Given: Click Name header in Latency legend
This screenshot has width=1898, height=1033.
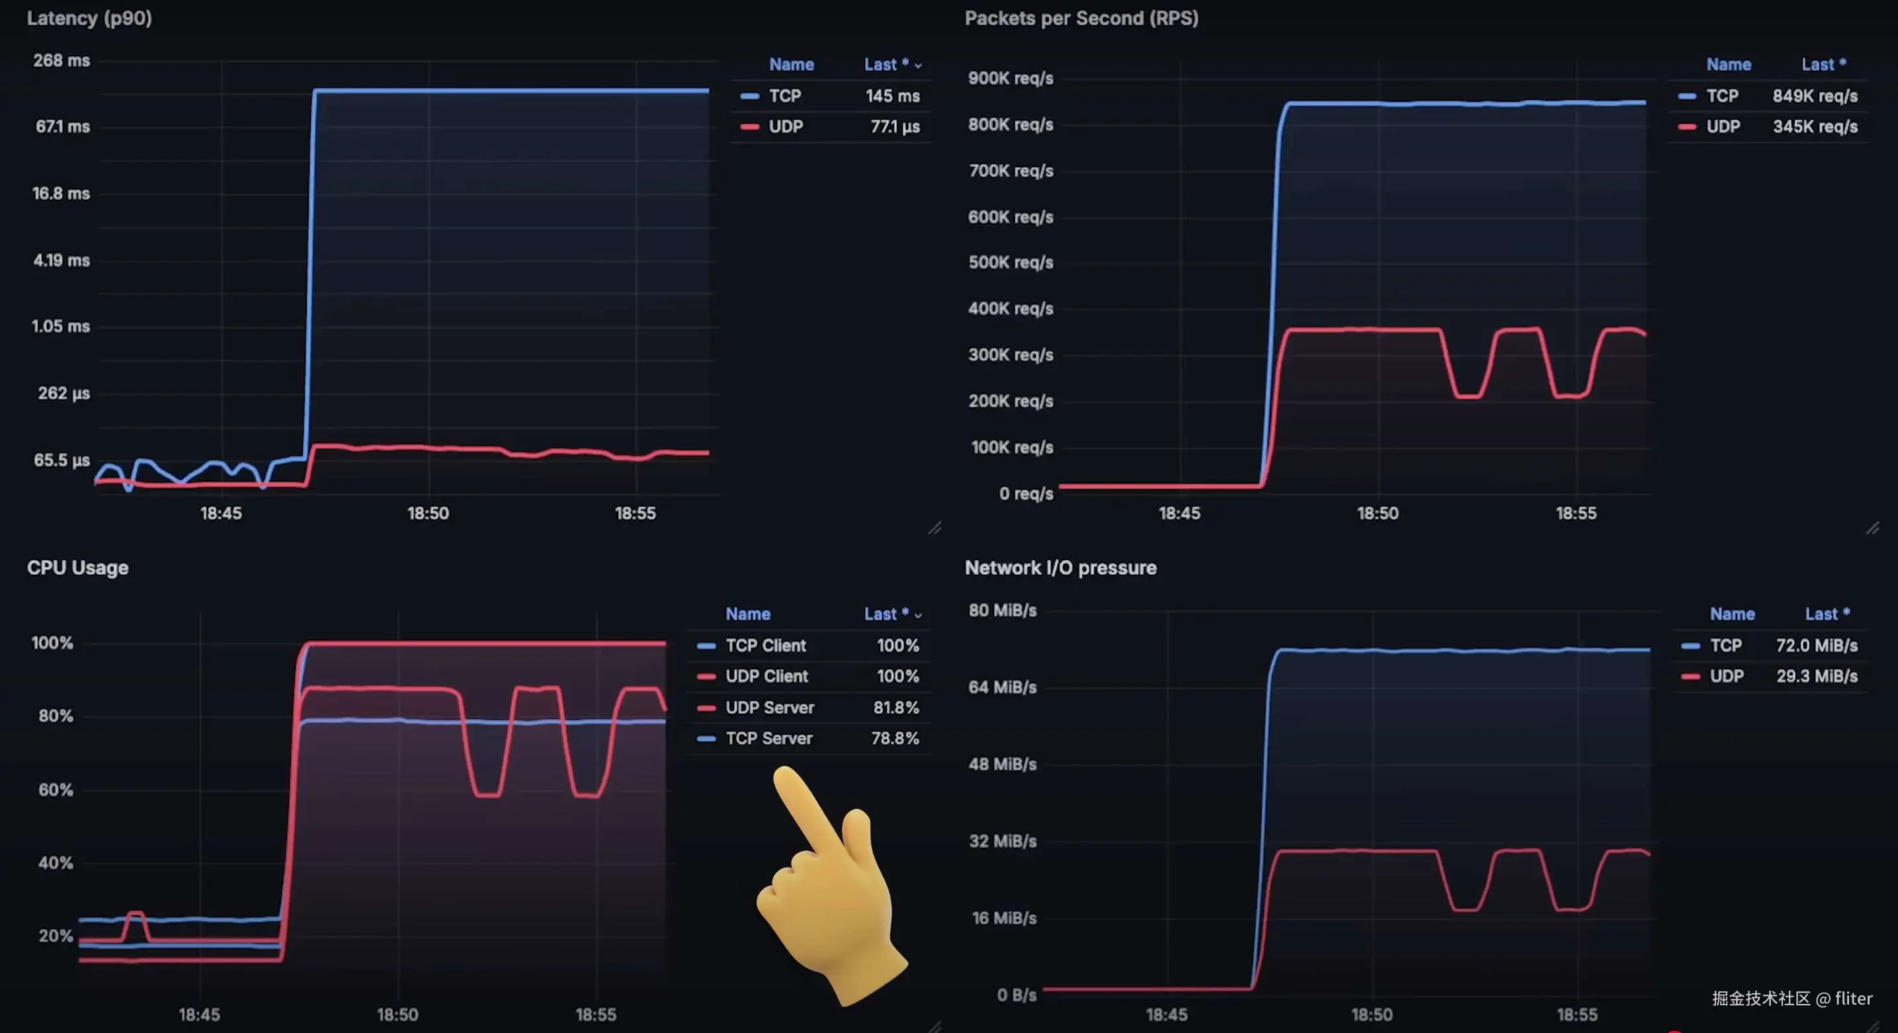Looking at the screenshot, I should pyautogui.click(x=792, y=64).
